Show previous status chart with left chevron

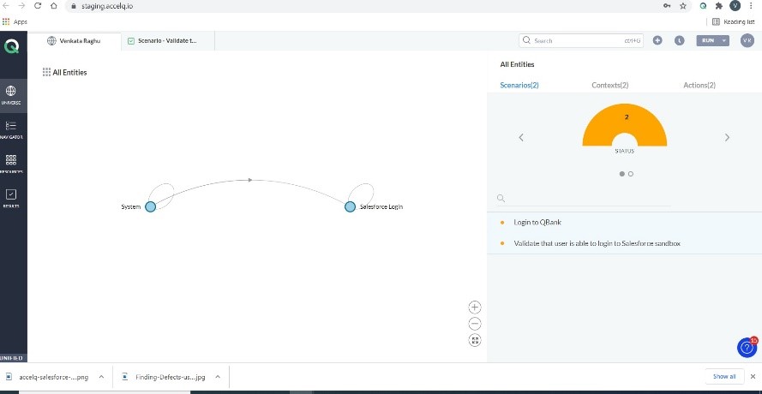[521, 137]
